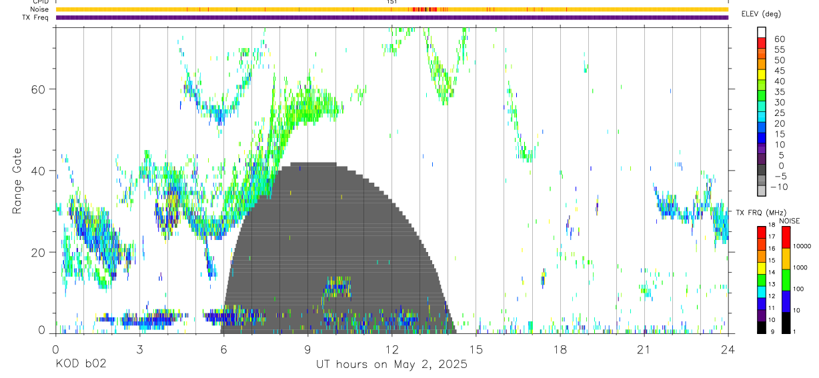Click the elevation label 25
Screen dimensions: 819x378
coord(780,113)
